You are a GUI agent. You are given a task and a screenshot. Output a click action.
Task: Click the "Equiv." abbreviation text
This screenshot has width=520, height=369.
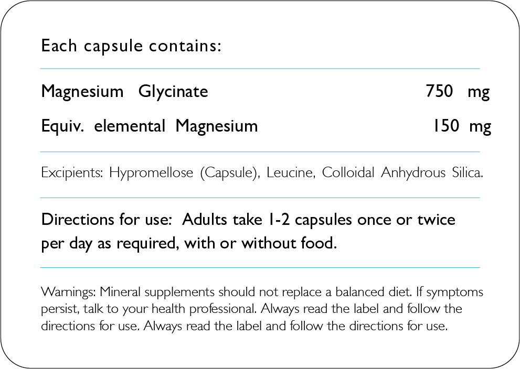62,126
